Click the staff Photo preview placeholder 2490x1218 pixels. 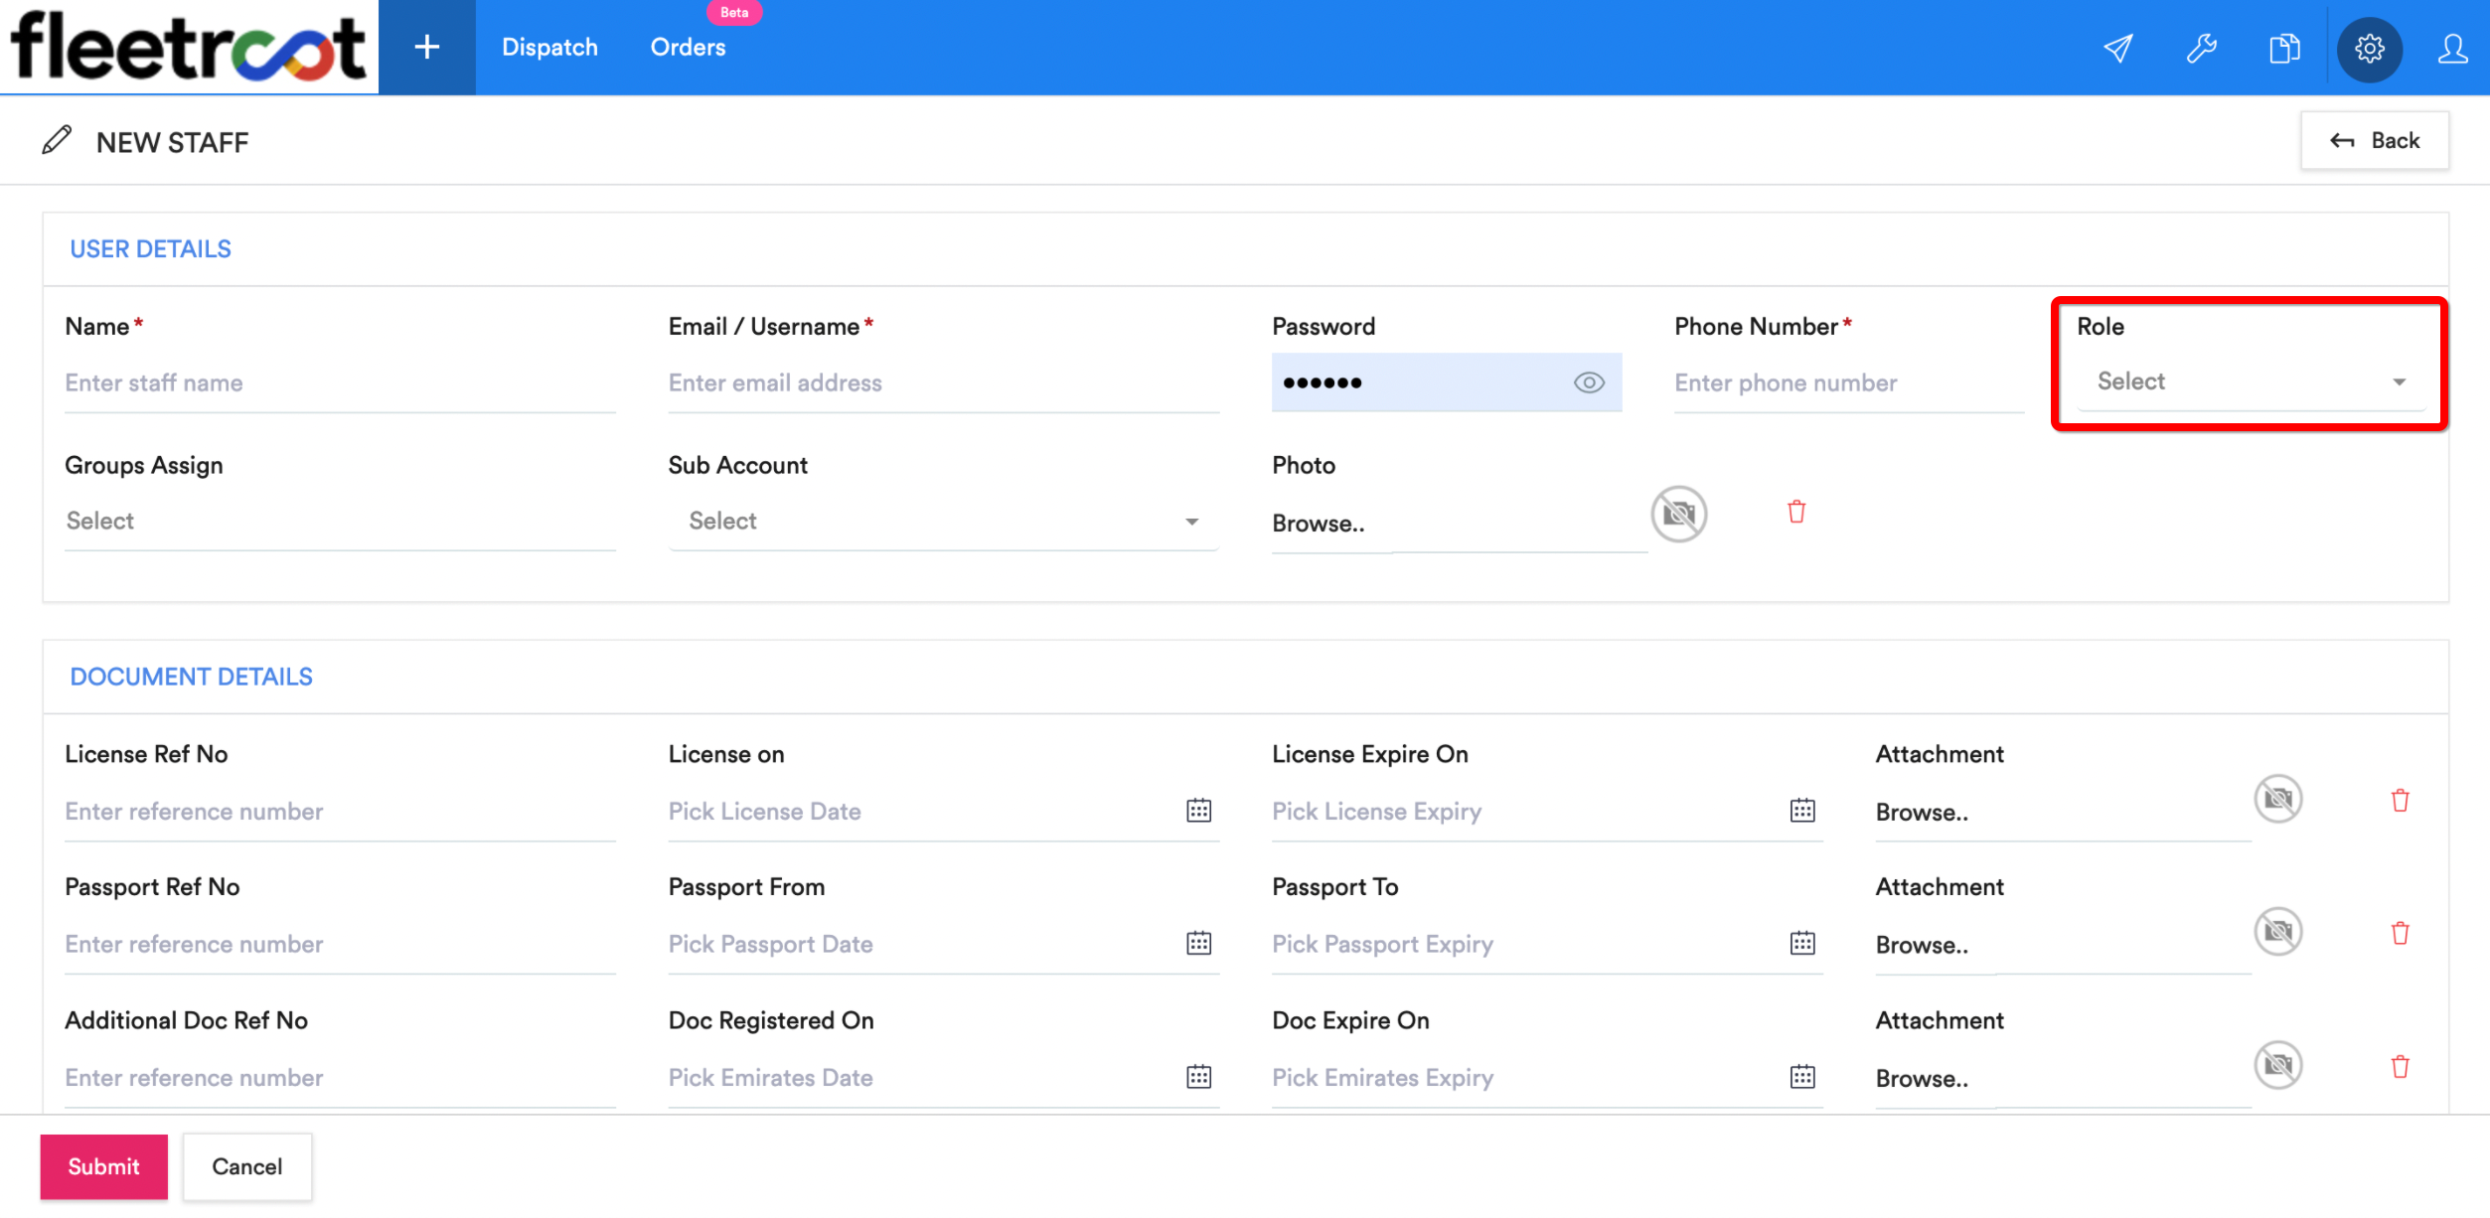(x=1679, y=514)
